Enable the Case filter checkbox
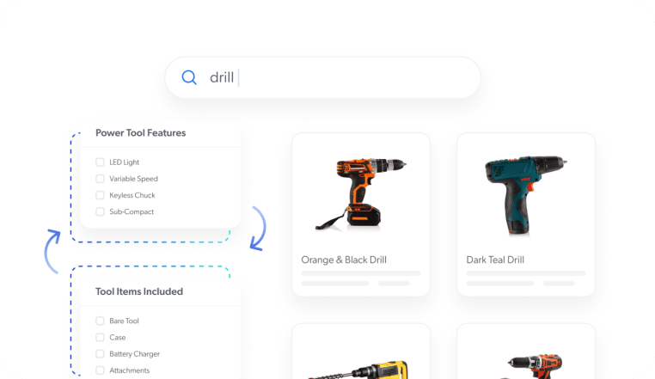Screen dimensions: 655x379 [x=100, y=337]
